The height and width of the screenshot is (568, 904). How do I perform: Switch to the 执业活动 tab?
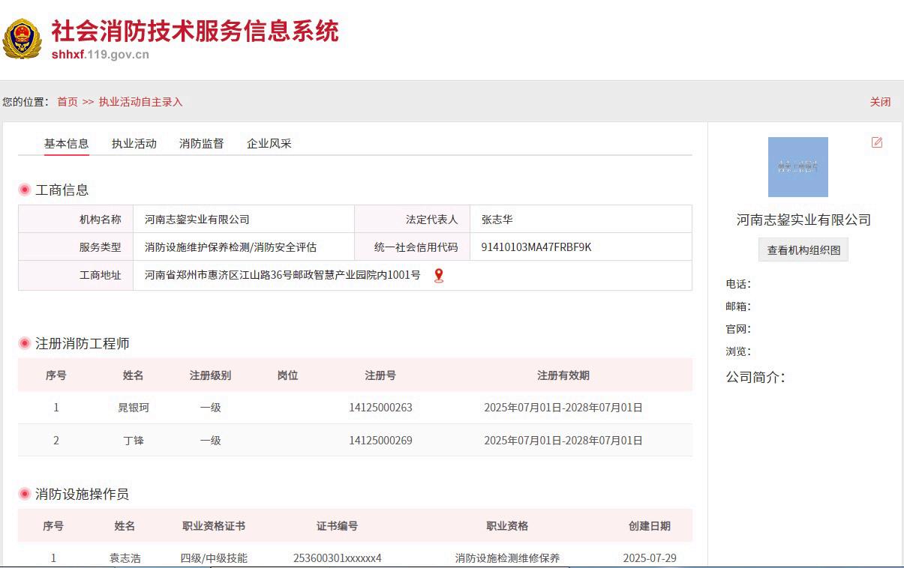point(134,144)
